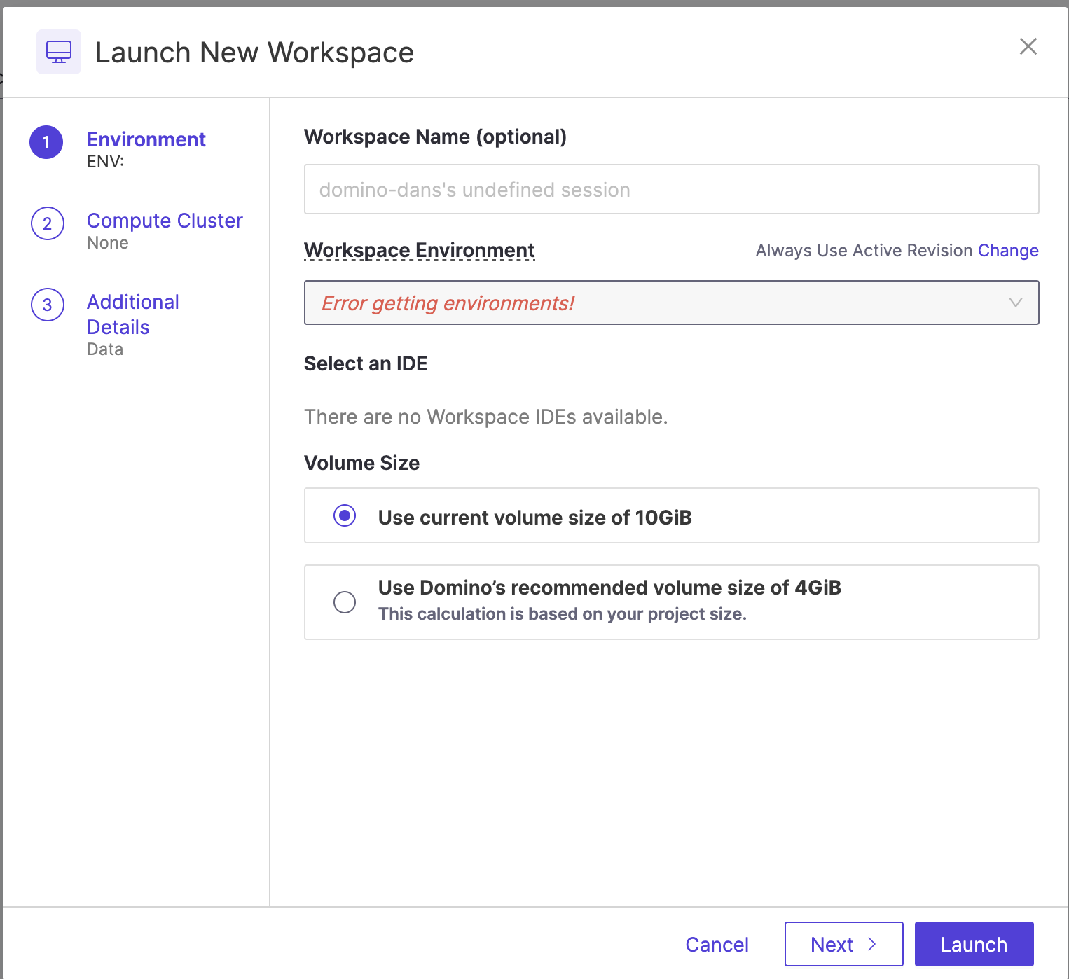Click the 'There are no Workspace IDEs available.' text
The height and width of the screenshot is (979, 1069).
[x=485, y=417]
